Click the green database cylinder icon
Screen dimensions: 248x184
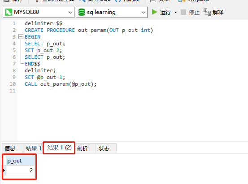pos(82,12)
